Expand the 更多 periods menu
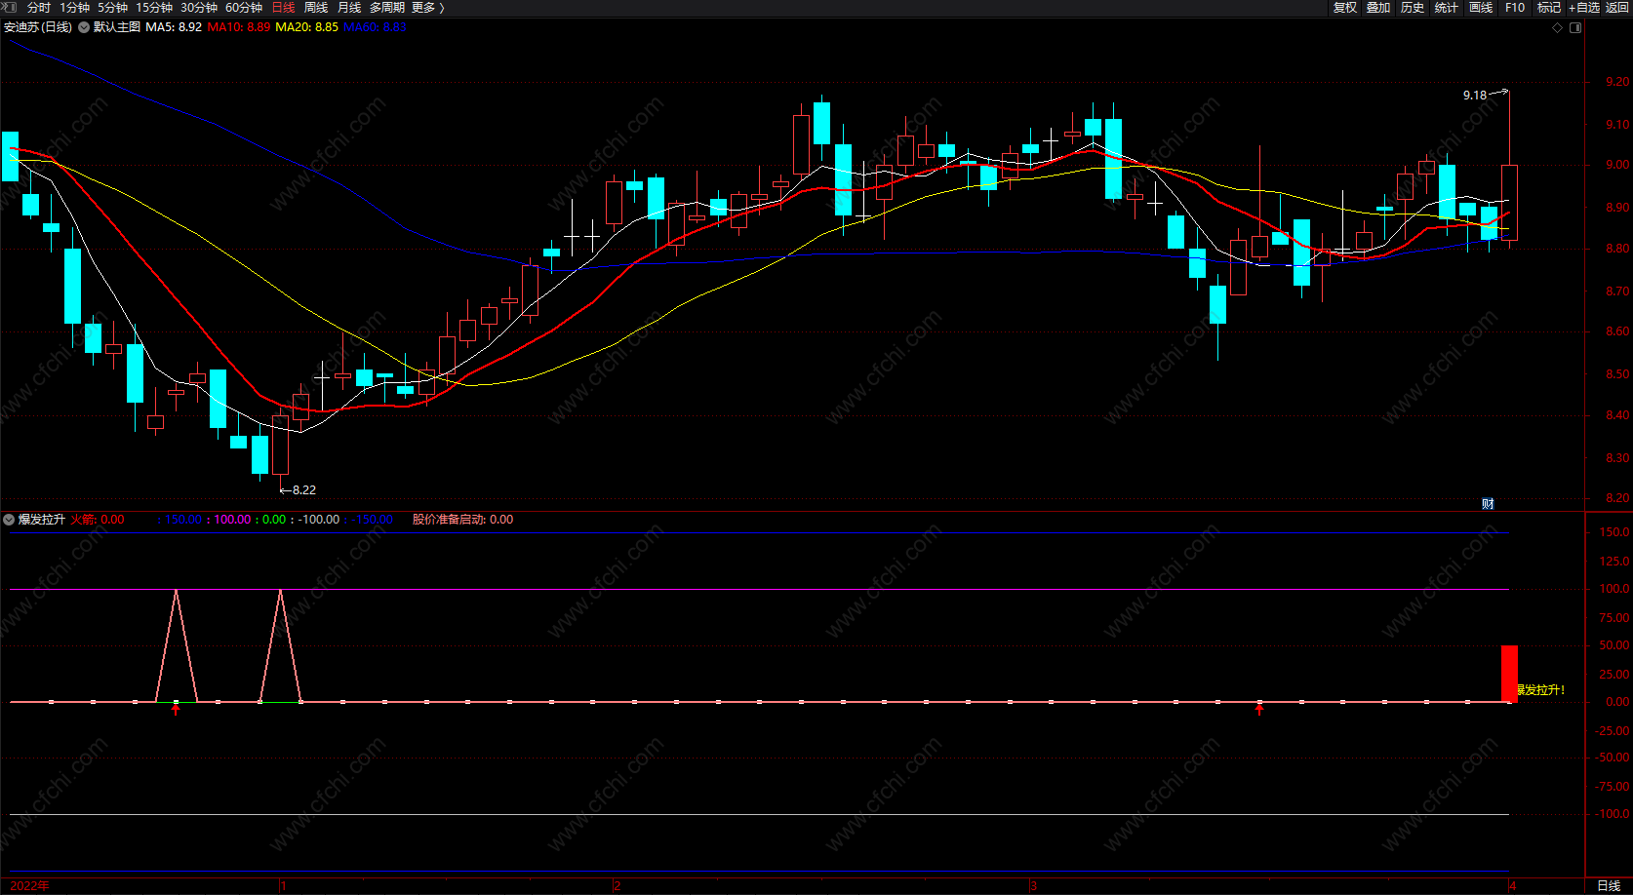 tap(428, 8)
